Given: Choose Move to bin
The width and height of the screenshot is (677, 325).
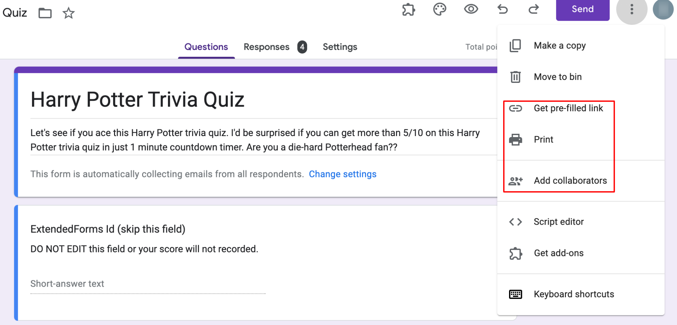Looking at the screenshot, I should tap(558, 77).
